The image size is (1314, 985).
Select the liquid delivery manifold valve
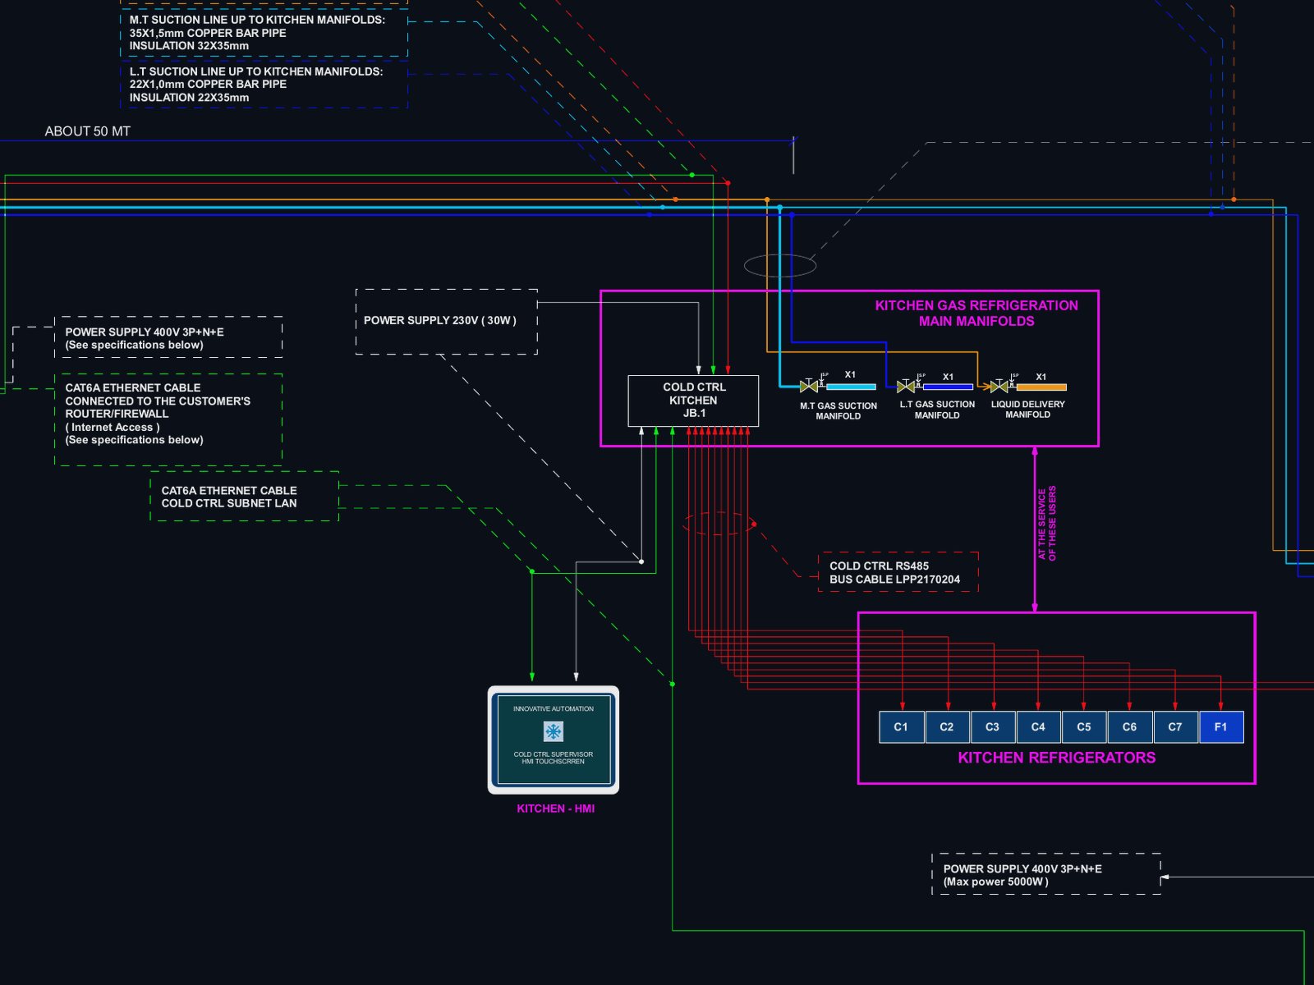(x=999, y=386)
